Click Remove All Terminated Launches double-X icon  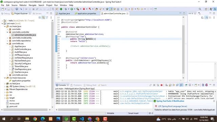tap(158, 85)
